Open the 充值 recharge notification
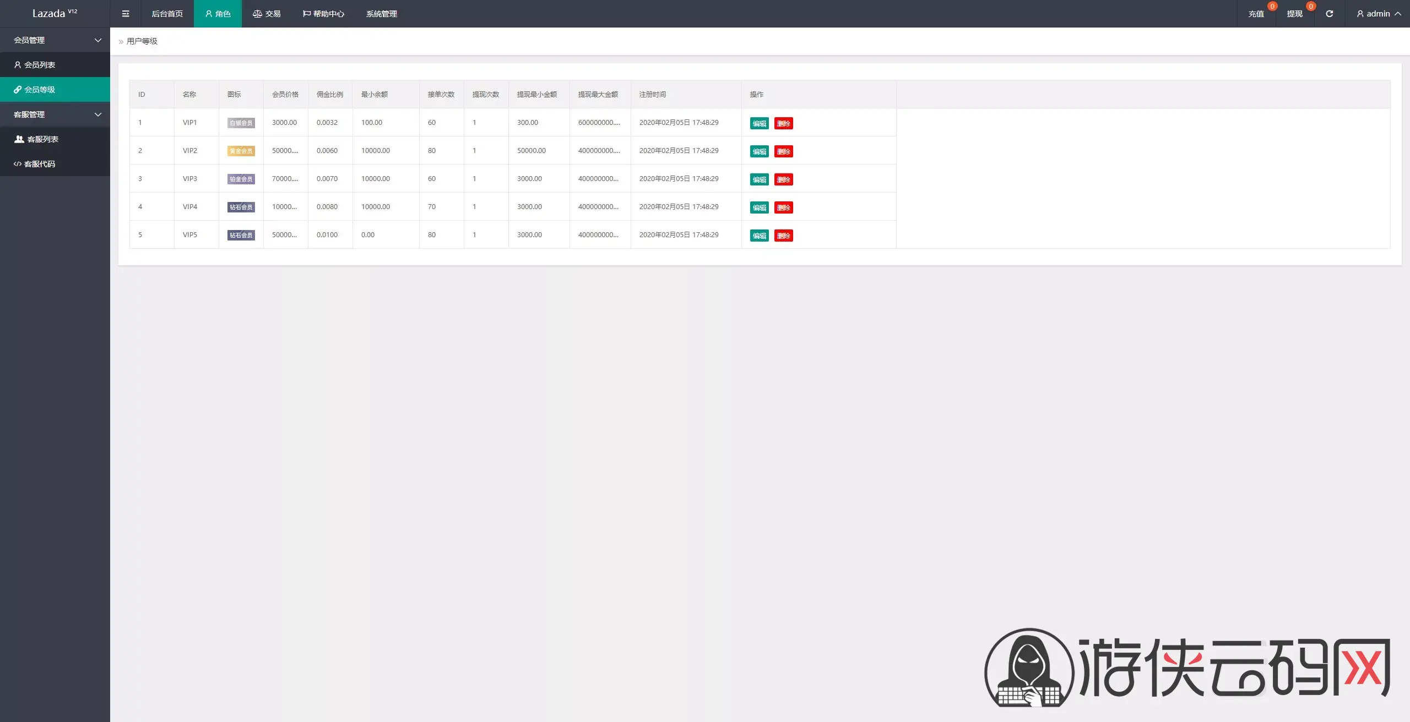Viewport: 1410px width, 722px height. [x=1256, y=14]
